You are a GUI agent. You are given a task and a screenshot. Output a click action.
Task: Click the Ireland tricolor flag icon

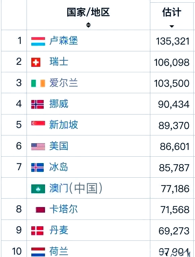pyautogui.click(x=38, y=83)
